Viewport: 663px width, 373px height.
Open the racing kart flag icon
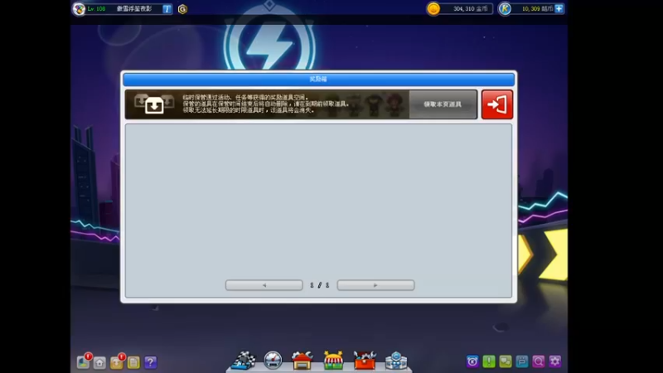(244, 361)
